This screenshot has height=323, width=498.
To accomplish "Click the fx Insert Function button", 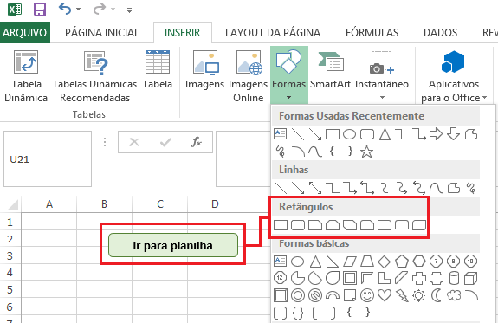I will click(197, 142).
